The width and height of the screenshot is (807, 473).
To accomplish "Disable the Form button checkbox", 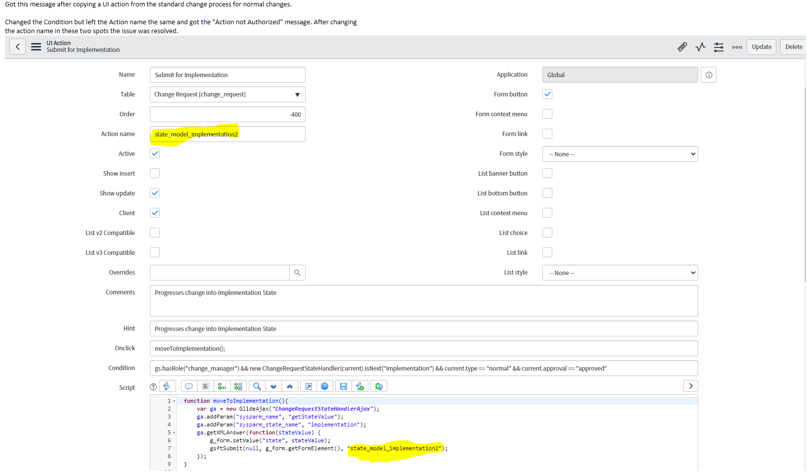I will 547,94.
